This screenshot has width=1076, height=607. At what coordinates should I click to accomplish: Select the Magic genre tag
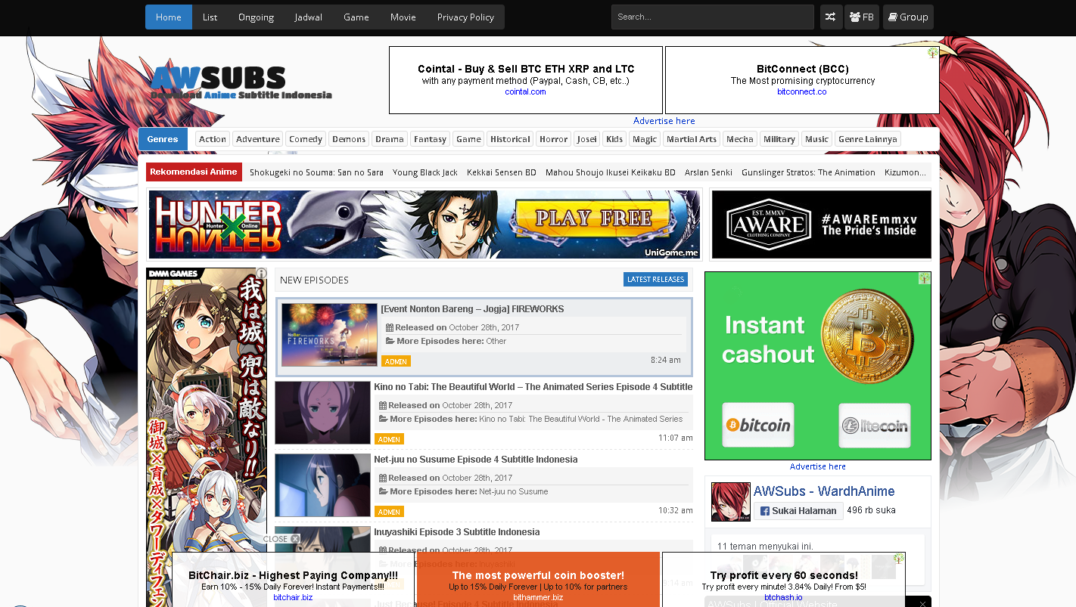pos(645,139)
